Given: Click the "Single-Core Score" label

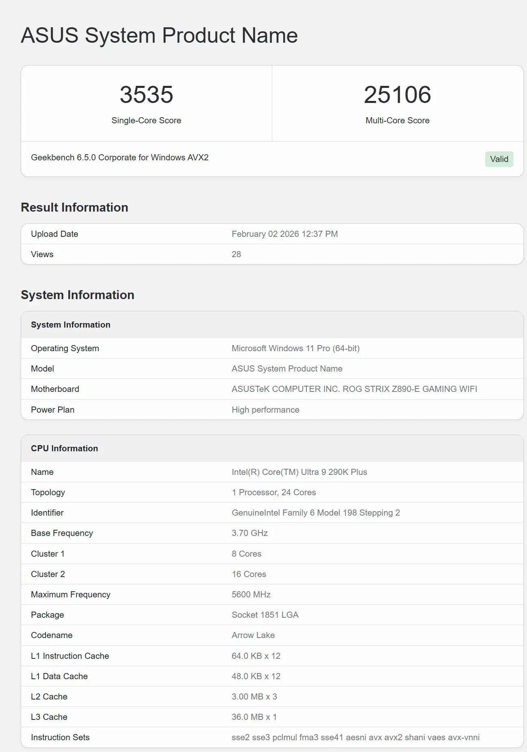Looking at the screenshot, I should click(146, 120).
